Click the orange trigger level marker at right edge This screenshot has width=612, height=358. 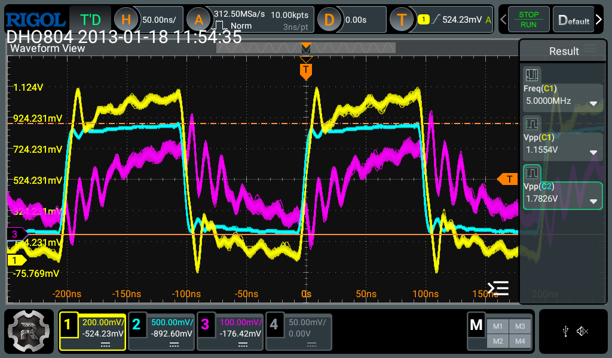click(x=507, y=179)
